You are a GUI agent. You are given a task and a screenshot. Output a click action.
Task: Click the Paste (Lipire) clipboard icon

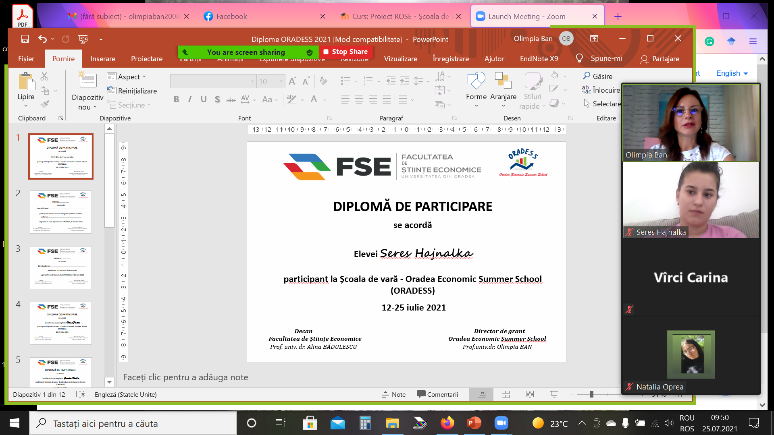[27, 81]
